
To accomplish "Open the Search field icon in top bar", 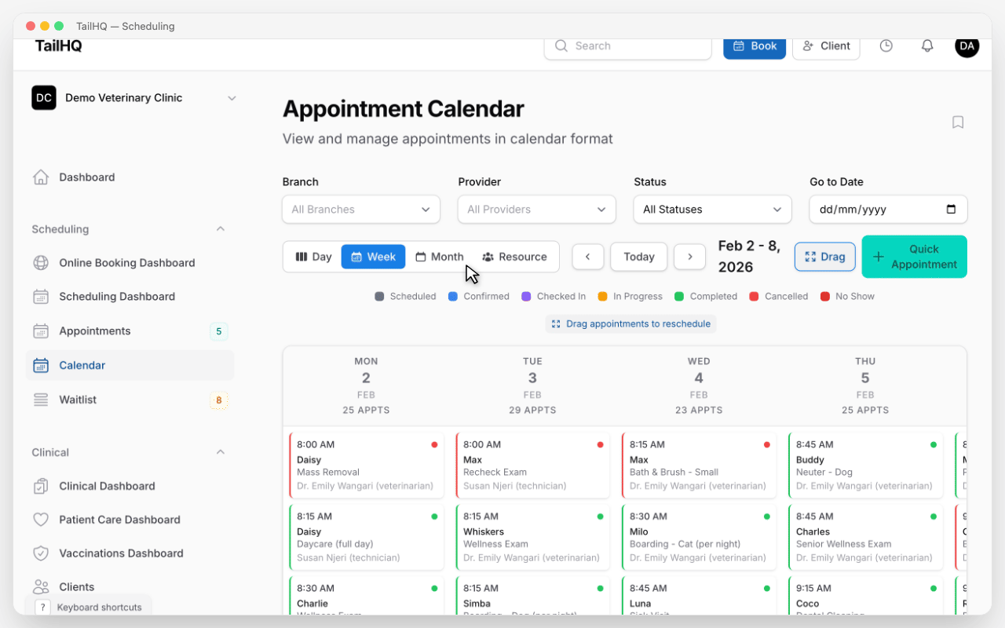I will (x=561, y=46).
